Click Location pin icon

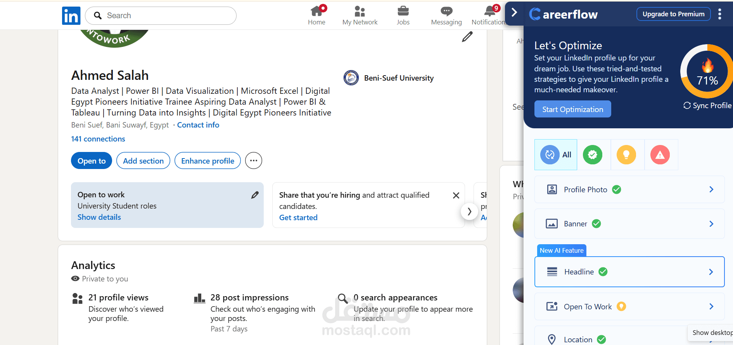point(552,339)
